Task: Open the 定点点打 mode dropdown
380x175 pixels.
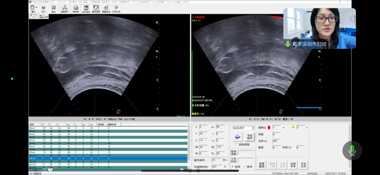Action: pyautogui.click(x=243, y=128)
